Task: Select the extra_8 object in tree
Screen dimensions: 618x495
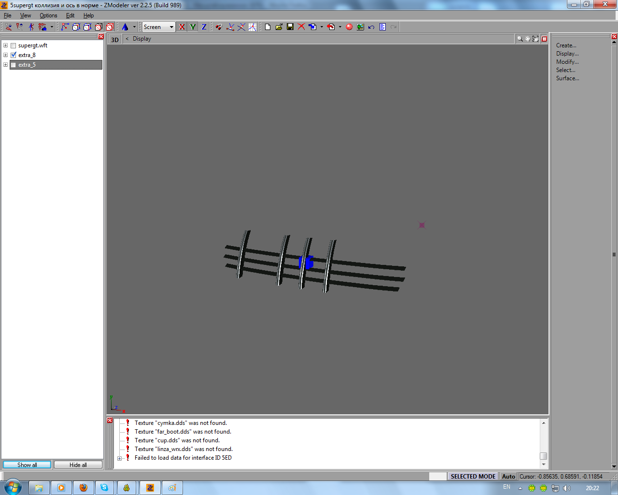Action: point(27,55)
